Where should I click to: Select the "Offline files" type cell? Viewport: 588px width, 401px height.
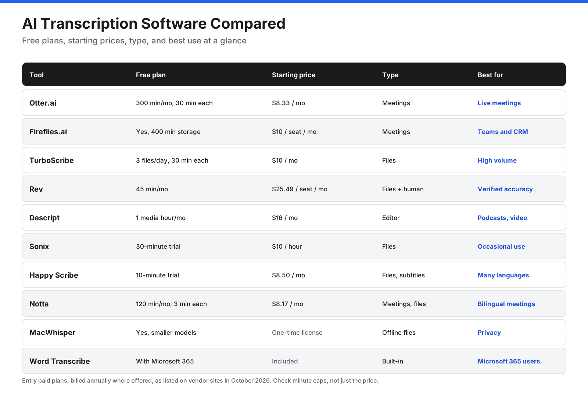[399, 333]
